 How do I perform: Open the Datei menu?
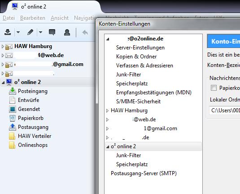[9, 18]
